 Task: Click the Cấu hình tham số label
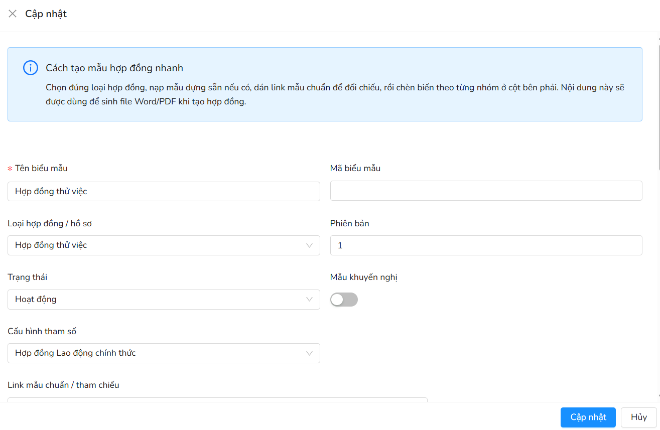tap(42, 331)
